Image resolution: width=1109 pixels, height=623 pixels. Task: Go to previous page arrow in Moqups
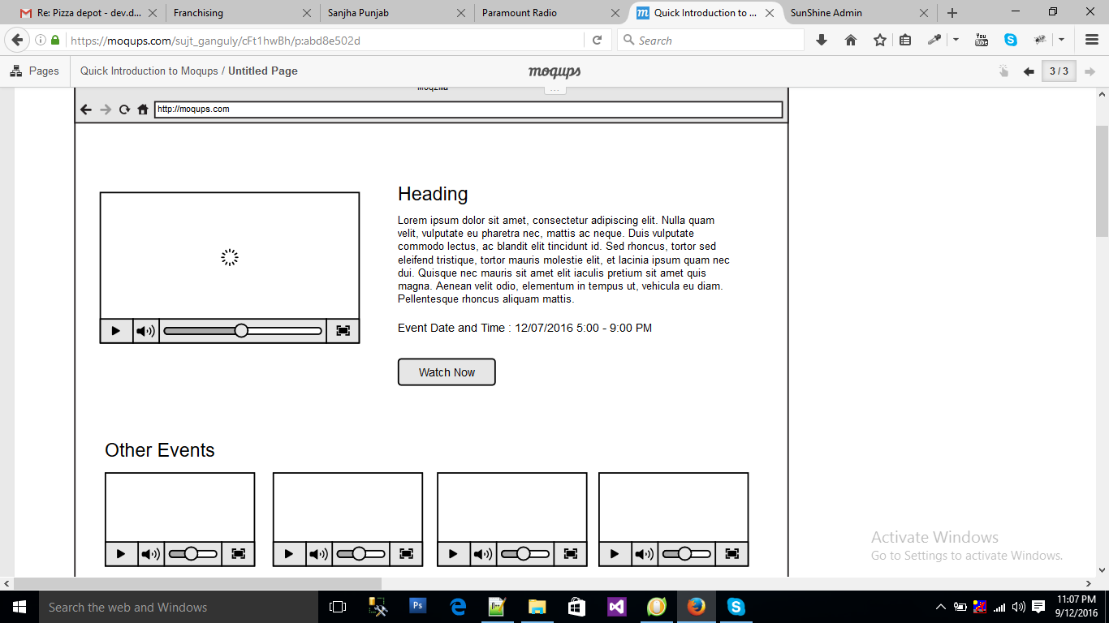(x=1029, y=71)
